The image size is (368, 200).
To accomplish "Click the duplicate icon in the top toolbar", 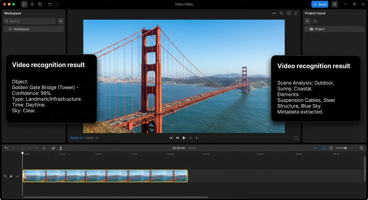I will point(40,4).
